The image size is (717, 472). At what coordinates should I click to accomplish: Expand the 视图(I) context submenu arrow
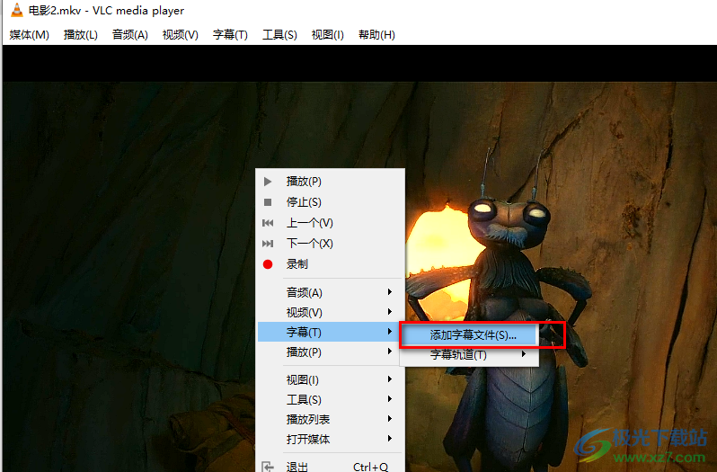(x=390, y=379)
